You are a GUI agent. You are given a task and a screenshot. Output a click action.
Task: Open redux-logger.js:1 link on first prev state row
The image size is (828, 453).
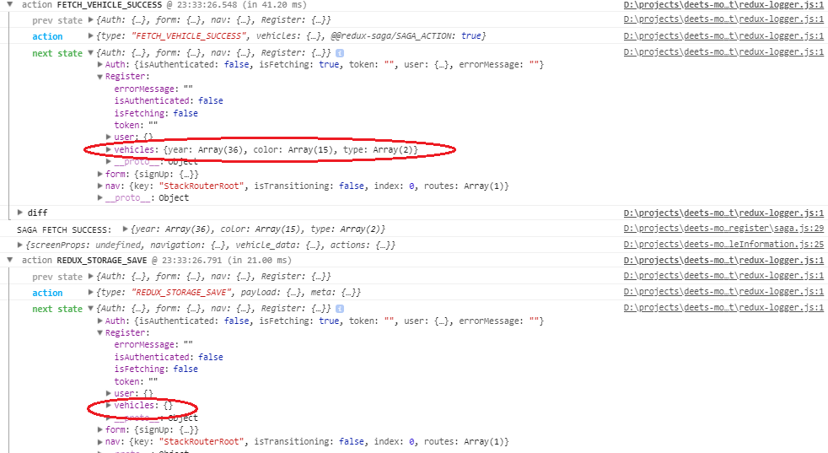click(x=723, y=19)
